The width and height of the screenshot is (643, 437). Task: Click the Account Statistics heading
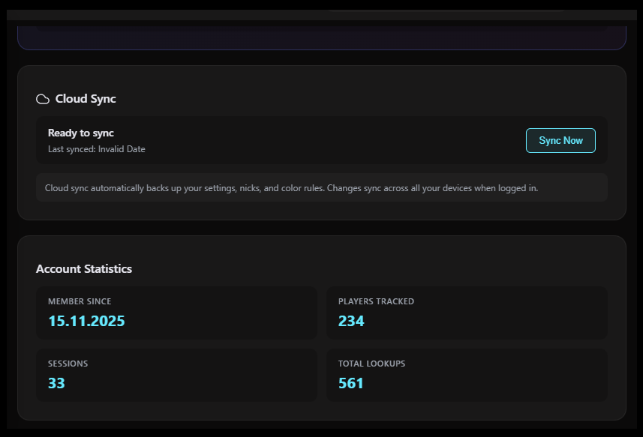(84, 268)
